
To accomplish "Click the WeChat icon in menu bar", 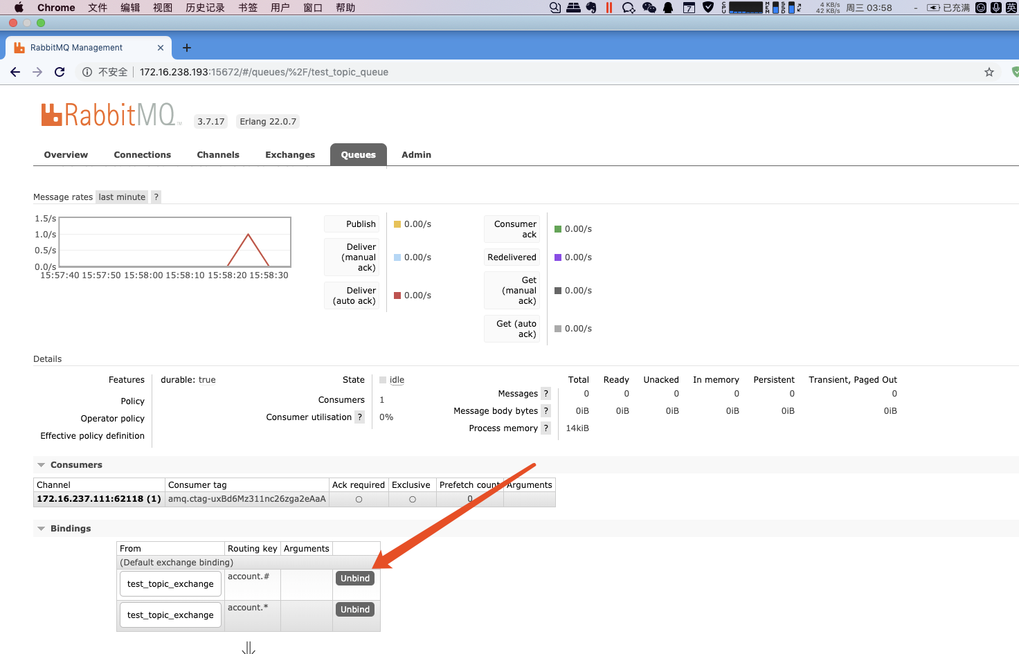I will point(649,8).
